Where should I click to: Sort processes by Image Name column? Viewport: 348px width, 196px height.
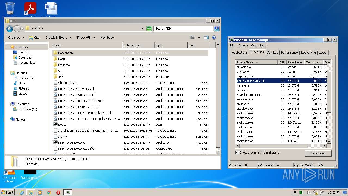click(x=256, y=62)
